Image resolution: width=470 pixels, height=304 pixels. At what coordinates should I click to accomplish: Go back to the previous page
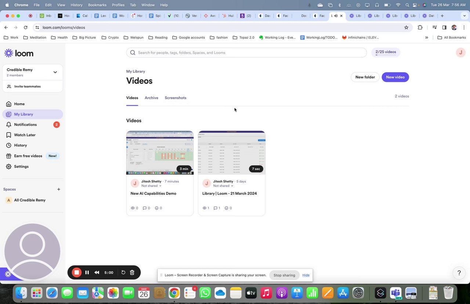click(x=6, y=28)
